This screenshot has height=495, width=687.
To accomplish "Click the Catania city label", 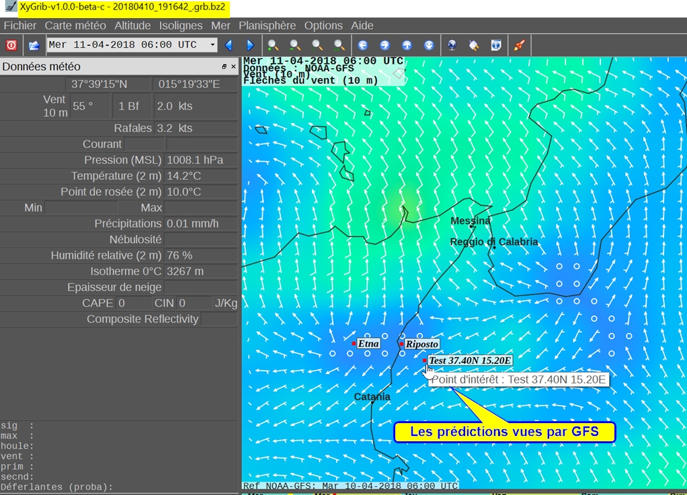I will (x=372, y=396).
